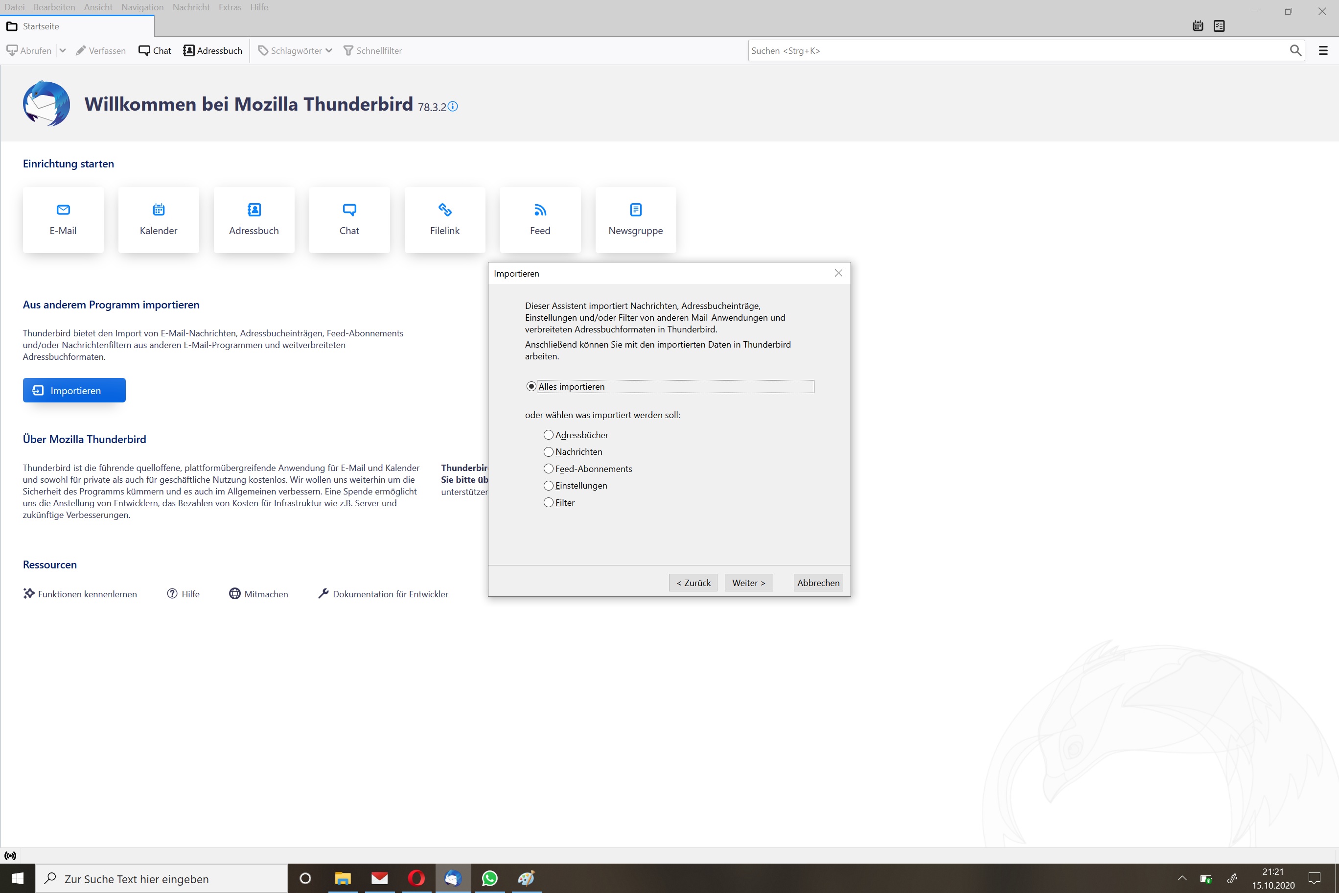
Task: Open the Funktionen kennenlernen link
Action: tap(87, 593)
